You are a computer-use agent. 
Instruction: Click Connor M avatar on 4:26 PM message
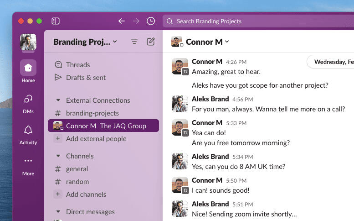pyautogui.click(x=180, y=66)
